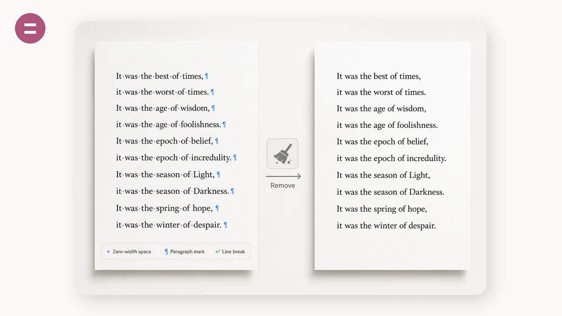The width and height of the screenshot is (562, 316).
Task: Click "epoch of incredulity." line in the right document
Action: click(392, 158)
